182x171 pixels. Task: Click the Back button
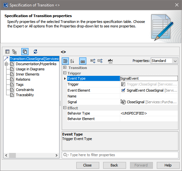click(x=114, y=165)
